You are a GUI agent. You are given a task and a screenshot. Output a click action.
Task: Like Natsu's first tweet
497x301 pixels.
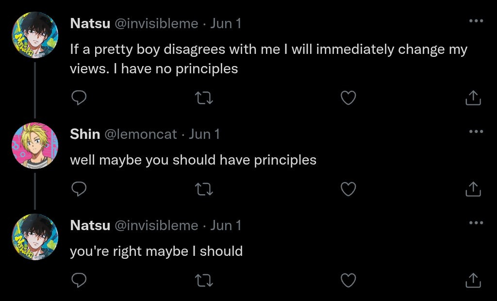[348, 99]
